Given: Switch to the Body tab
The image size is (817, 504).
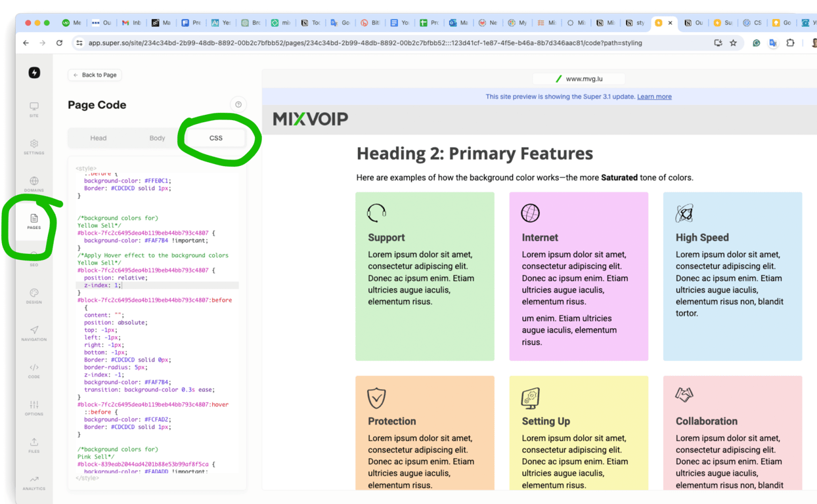Looking at the screenshot, I should [157, 138].
